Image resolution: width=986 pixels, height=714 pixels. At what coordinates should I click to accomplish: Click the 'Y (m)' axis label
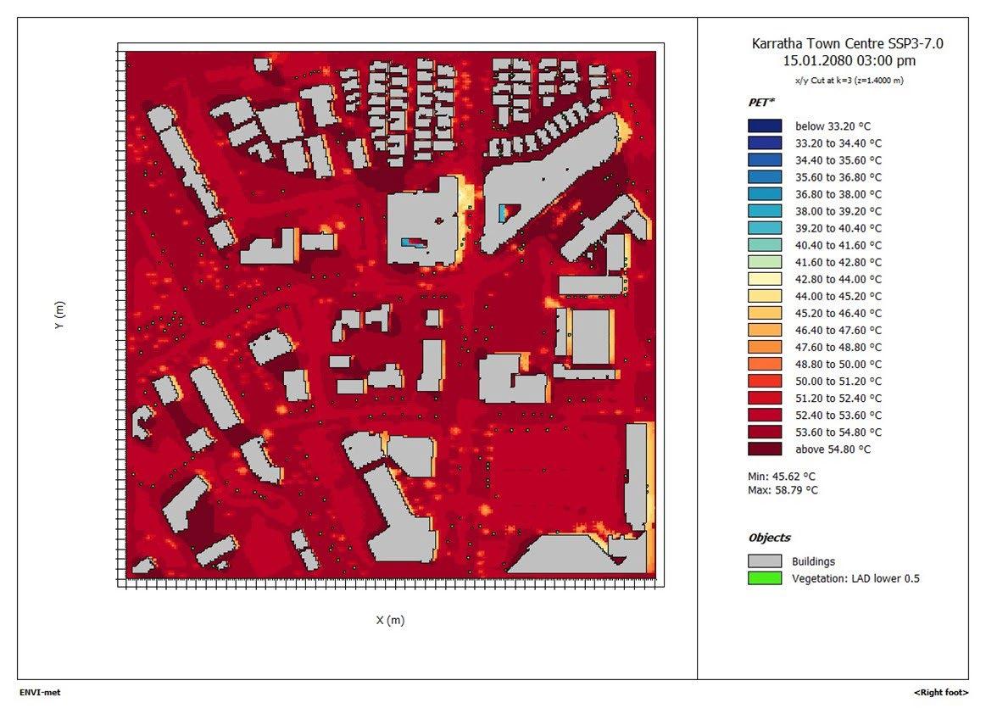point(59,315)
